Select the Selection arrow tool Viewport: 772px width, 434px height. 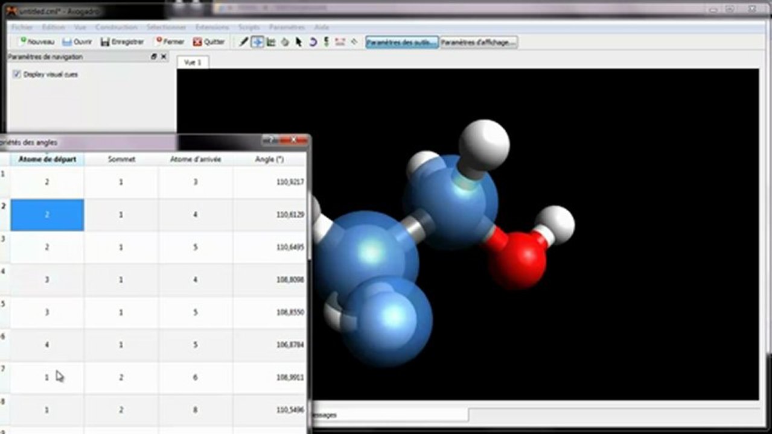tap(299, 42)
